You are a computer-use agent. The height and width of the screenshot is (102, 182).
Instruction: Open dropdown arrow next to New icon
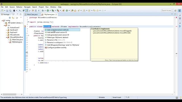click(5, 10)
